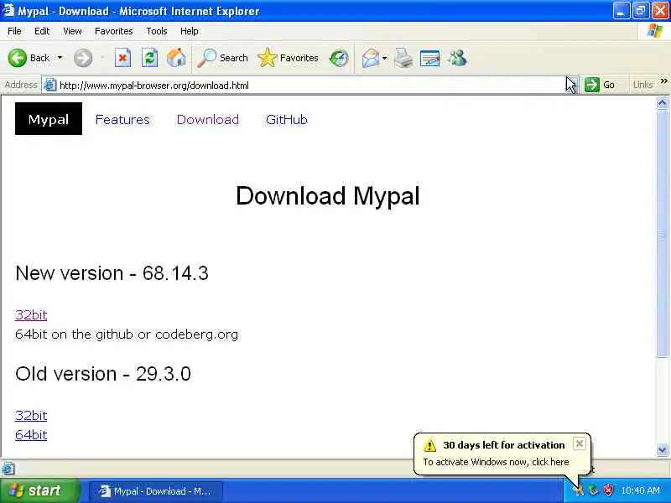This screenshot has width=671, height=503.
Task: Click the Mail envelope icon
Action: pos(371,58)
